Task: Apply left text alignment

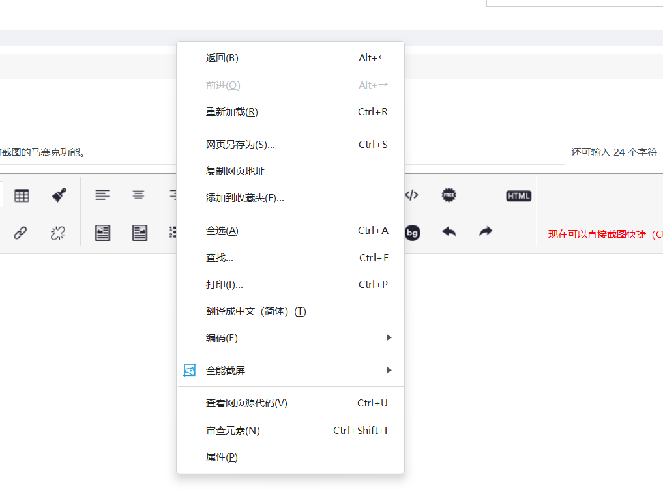Action: (102, 195)
